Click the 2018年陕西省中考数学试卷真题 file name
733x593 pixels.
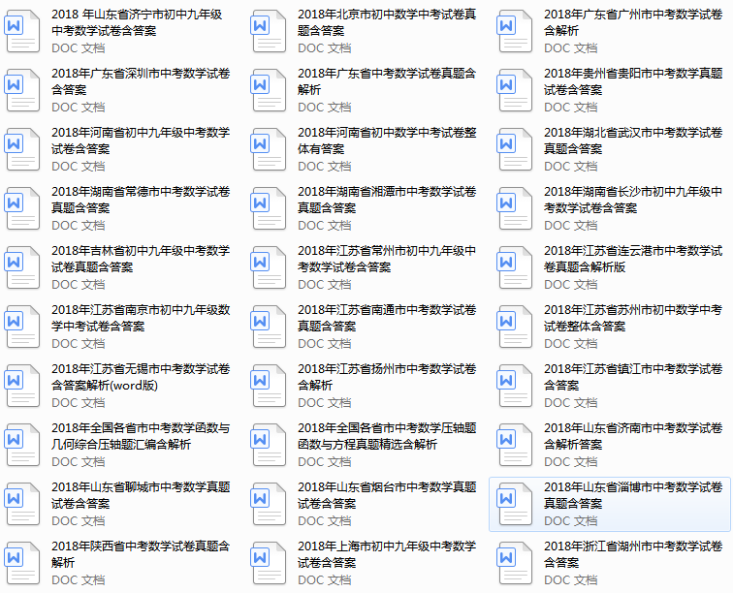pos(140,554)
